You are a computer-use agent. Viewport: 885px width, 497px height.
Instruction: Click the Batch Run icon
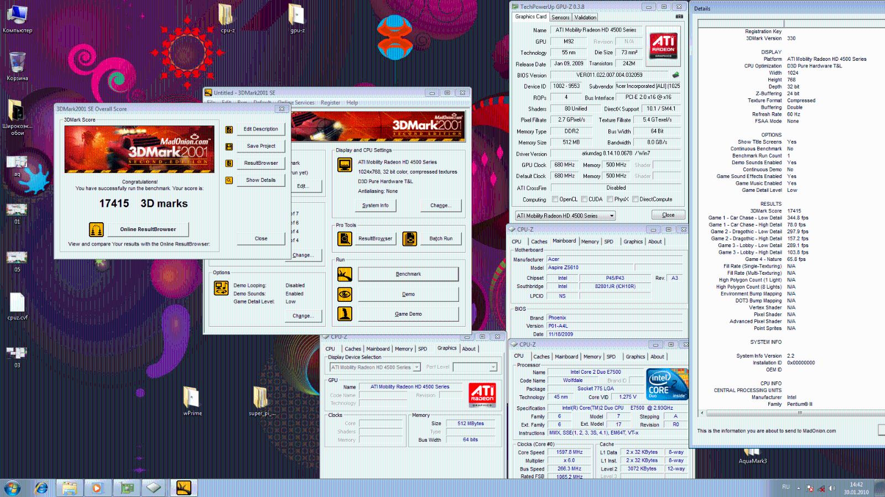click(409, 239)
